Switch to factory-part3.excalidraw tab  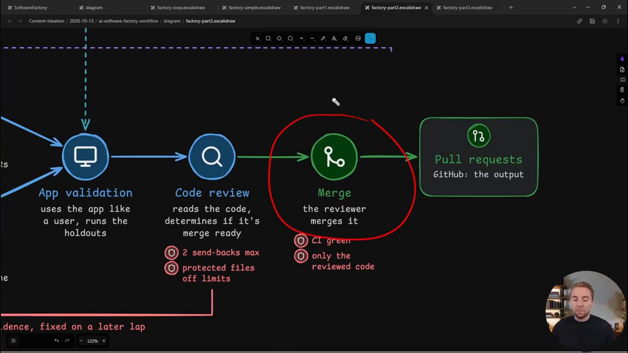(468, 7)
